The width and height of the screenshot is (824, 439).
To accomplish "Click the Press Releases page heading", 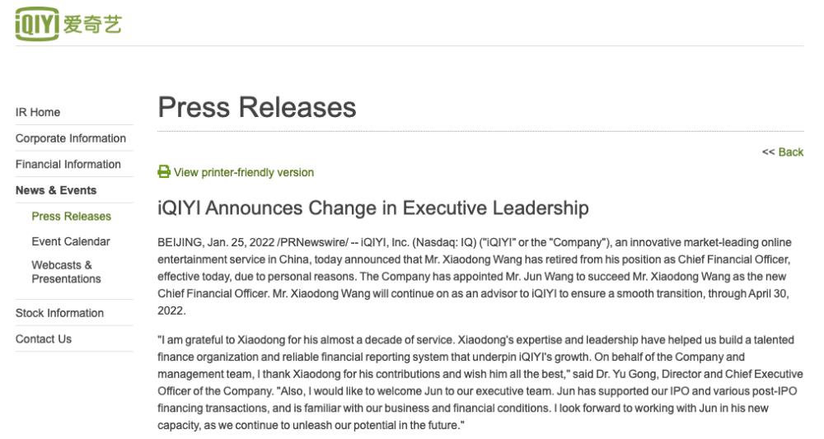I will (x=257, y=107).
